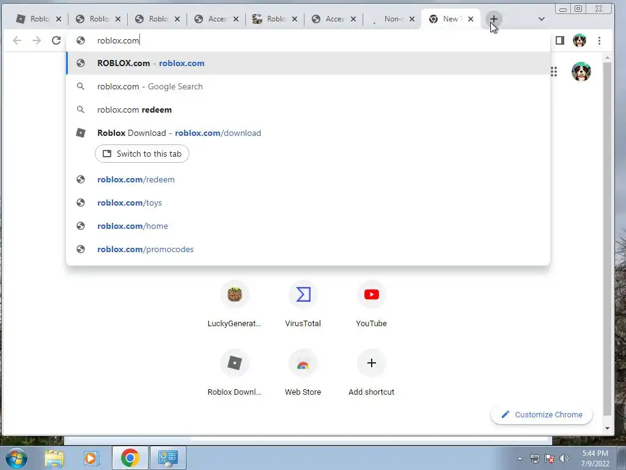
Task: Click Customize Chrome button
Action: 542,414
